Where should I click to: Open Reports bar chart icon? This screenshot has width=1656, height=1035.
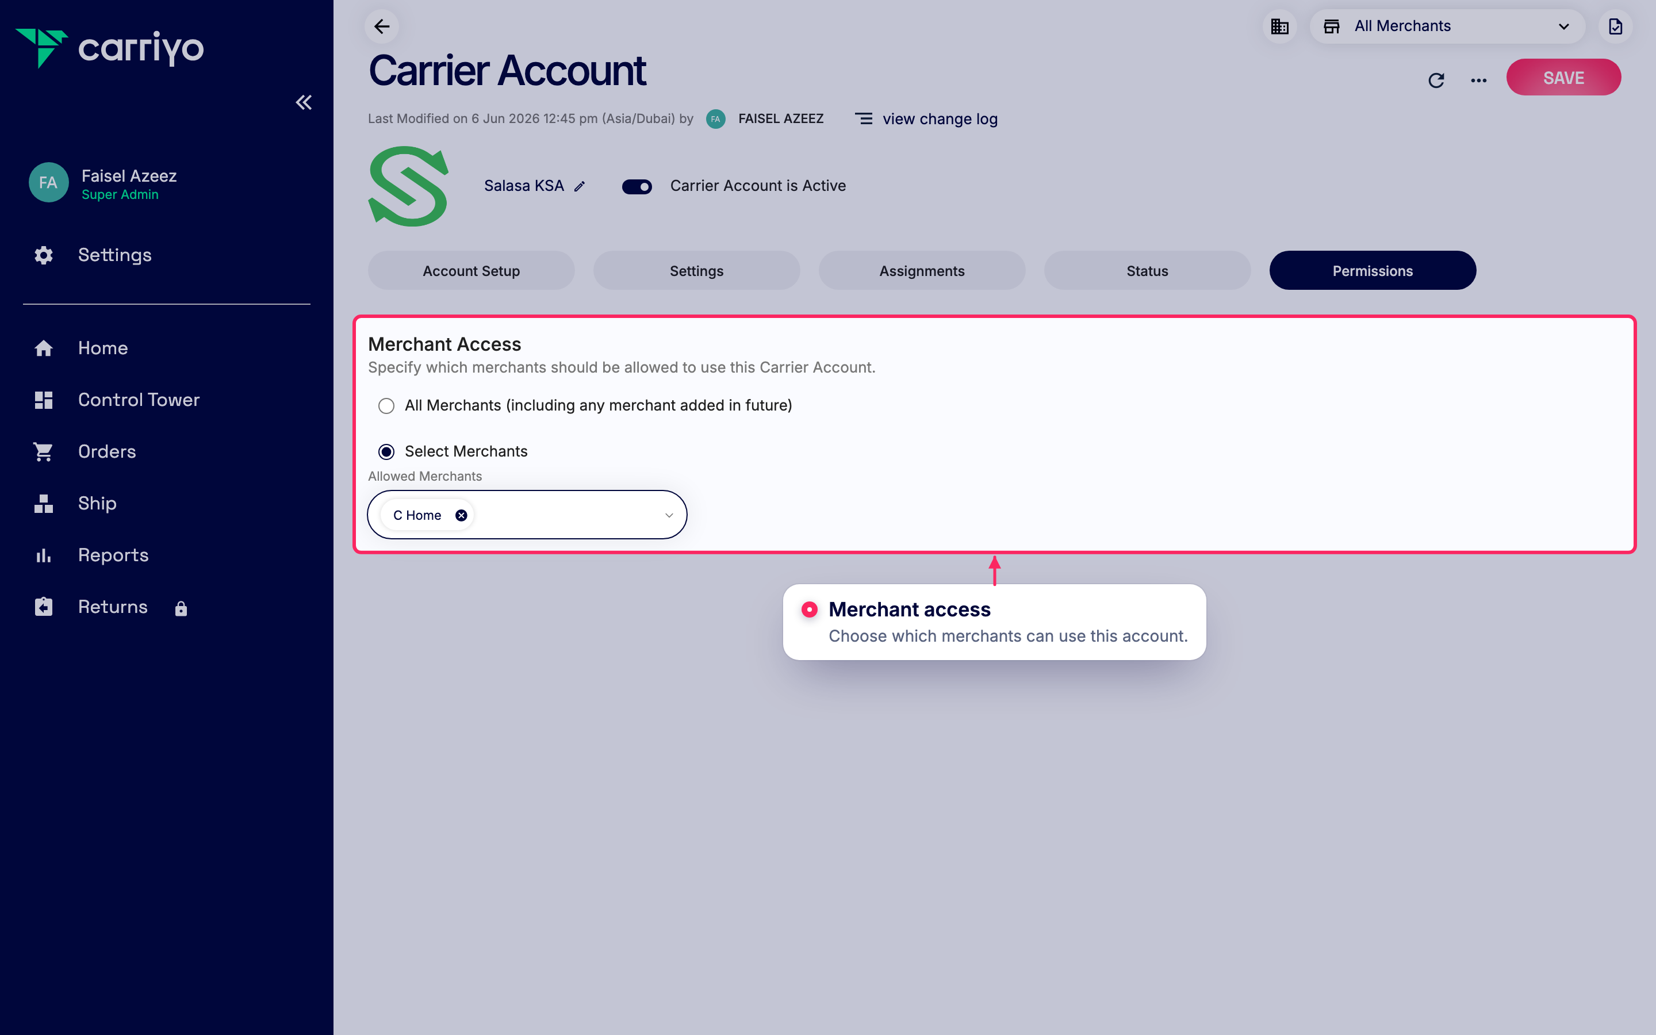[44, 555]
